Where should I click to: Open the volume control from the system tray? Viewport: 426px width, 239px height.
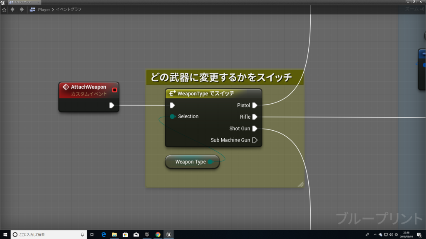(x=391, y=234)
